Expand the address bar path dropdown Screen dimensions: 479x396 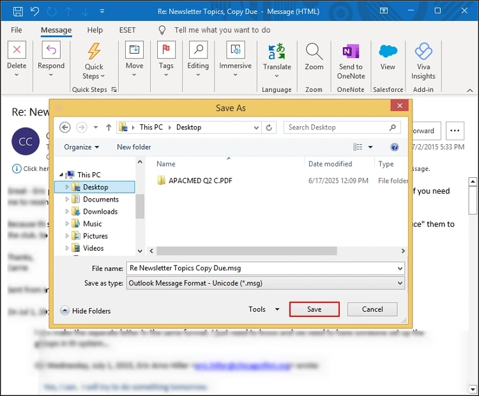256,128
